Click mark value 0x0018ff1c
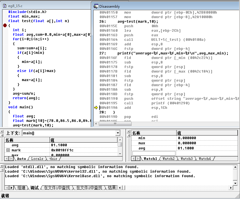 click(62, 150)
